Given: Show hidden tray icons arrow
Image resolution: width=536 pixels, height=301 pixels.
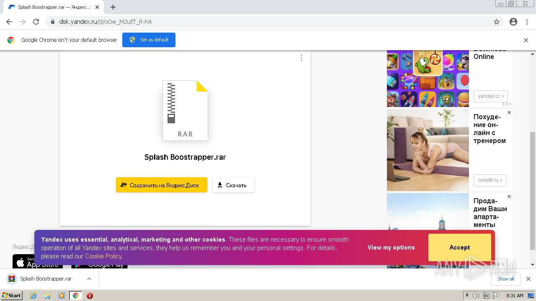Looking at the screenshot, I should pyautogui.click(x=467, y=296).
